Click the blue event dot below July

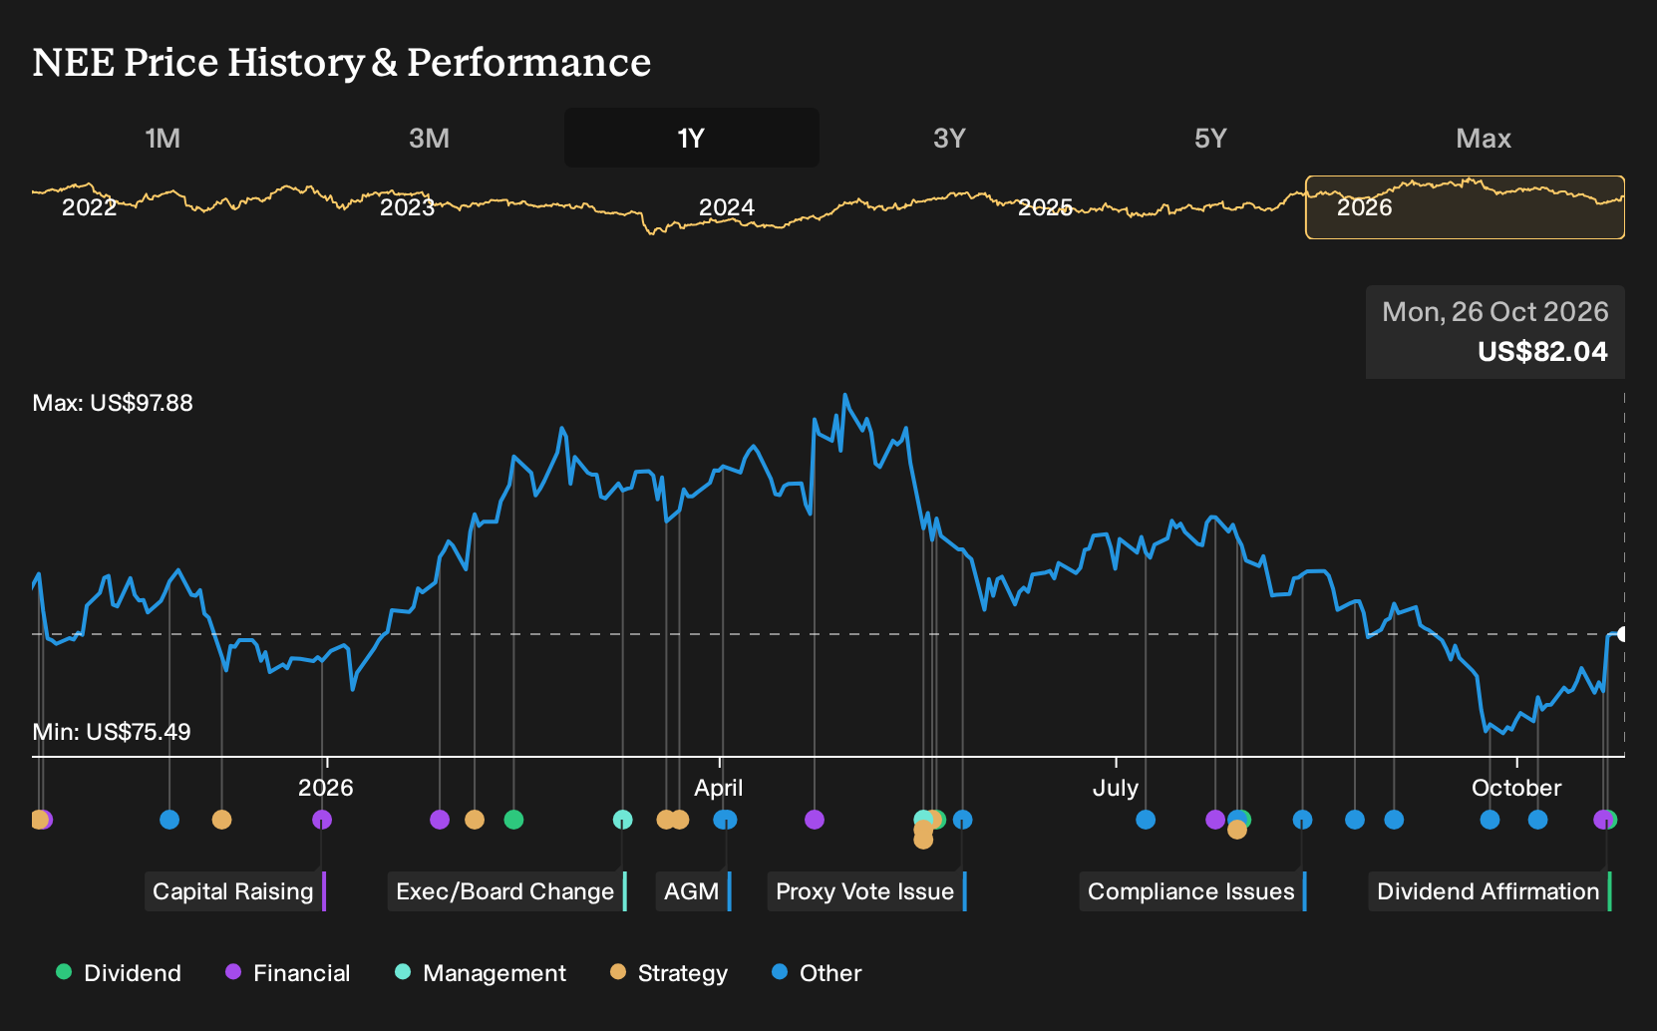(x=1146, y=820)
